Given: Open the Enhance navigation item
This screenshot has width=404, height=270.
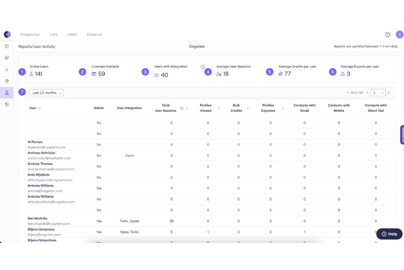Looking at the screenshot, I should pos(94,34).
